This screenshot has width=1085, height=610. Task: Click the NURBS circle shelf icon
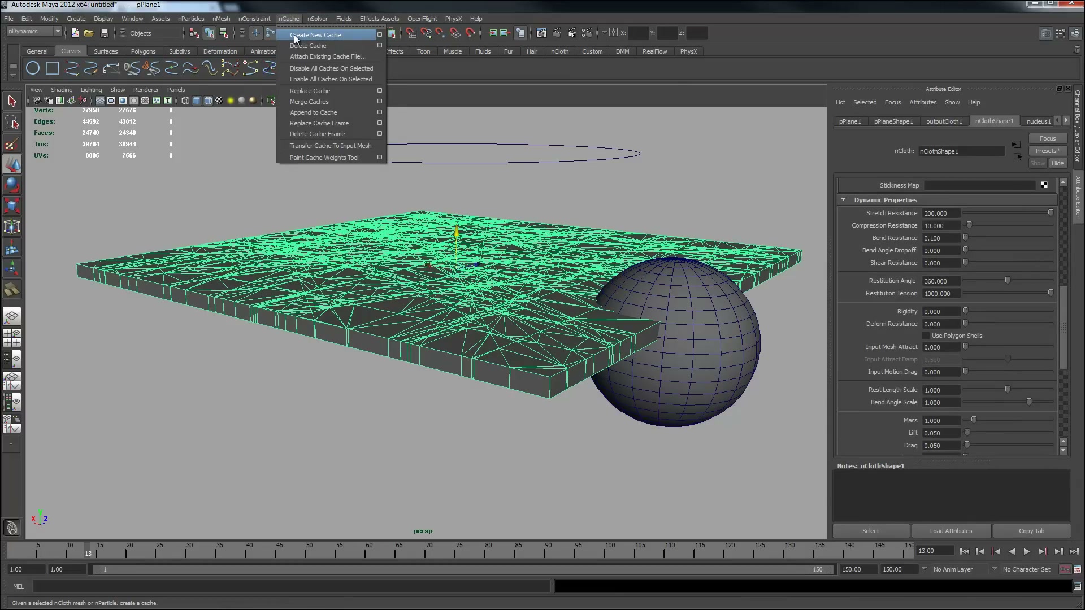click(33, 68)
